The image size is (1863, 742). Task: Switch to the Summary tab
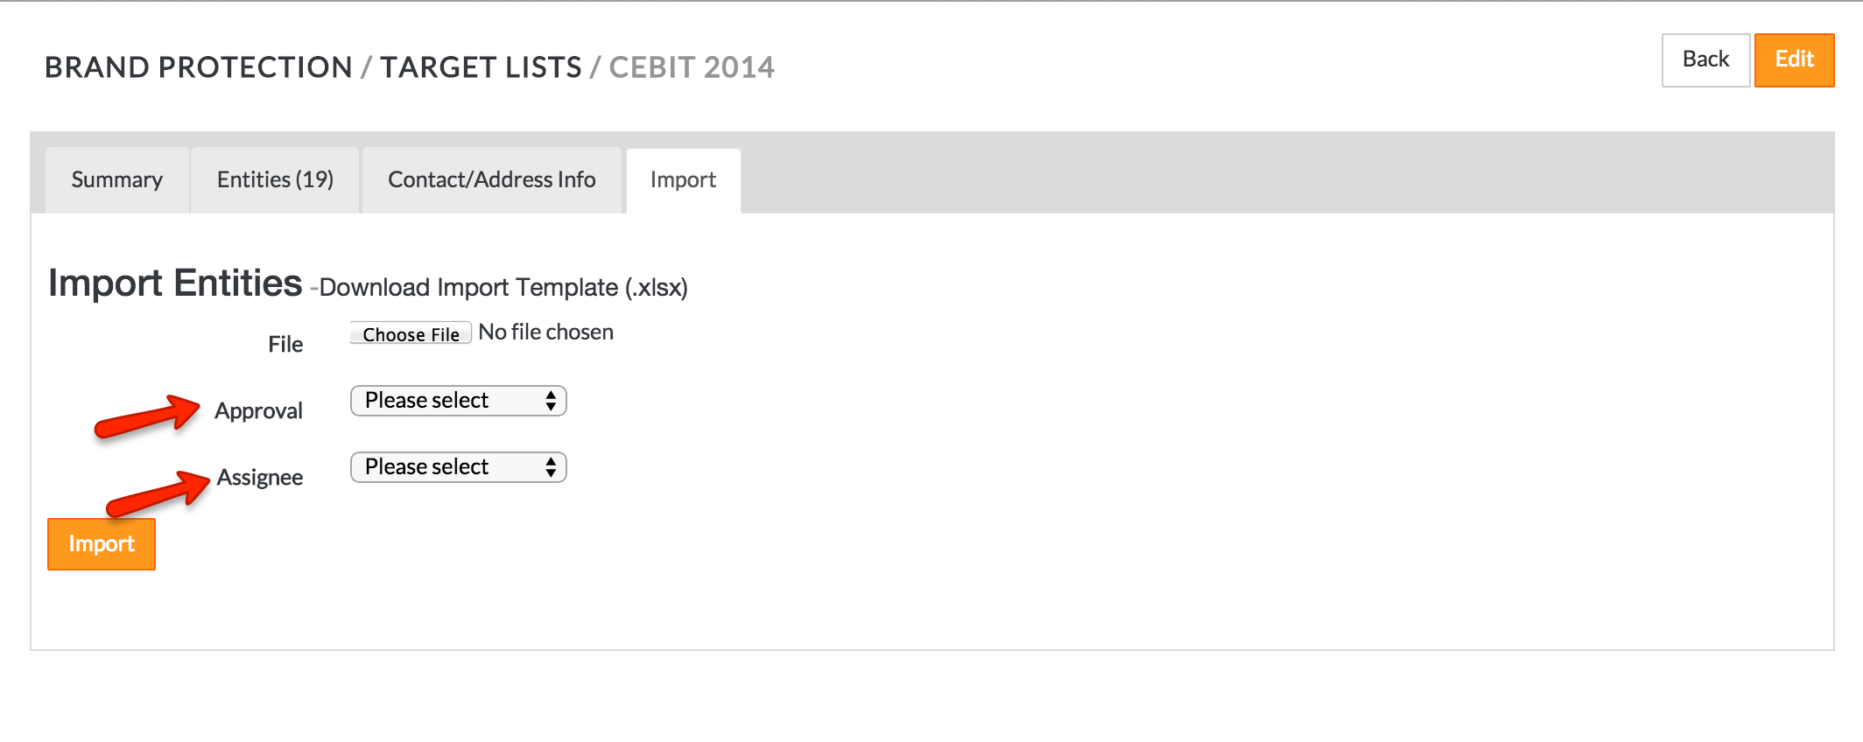(x=117, y=180)
